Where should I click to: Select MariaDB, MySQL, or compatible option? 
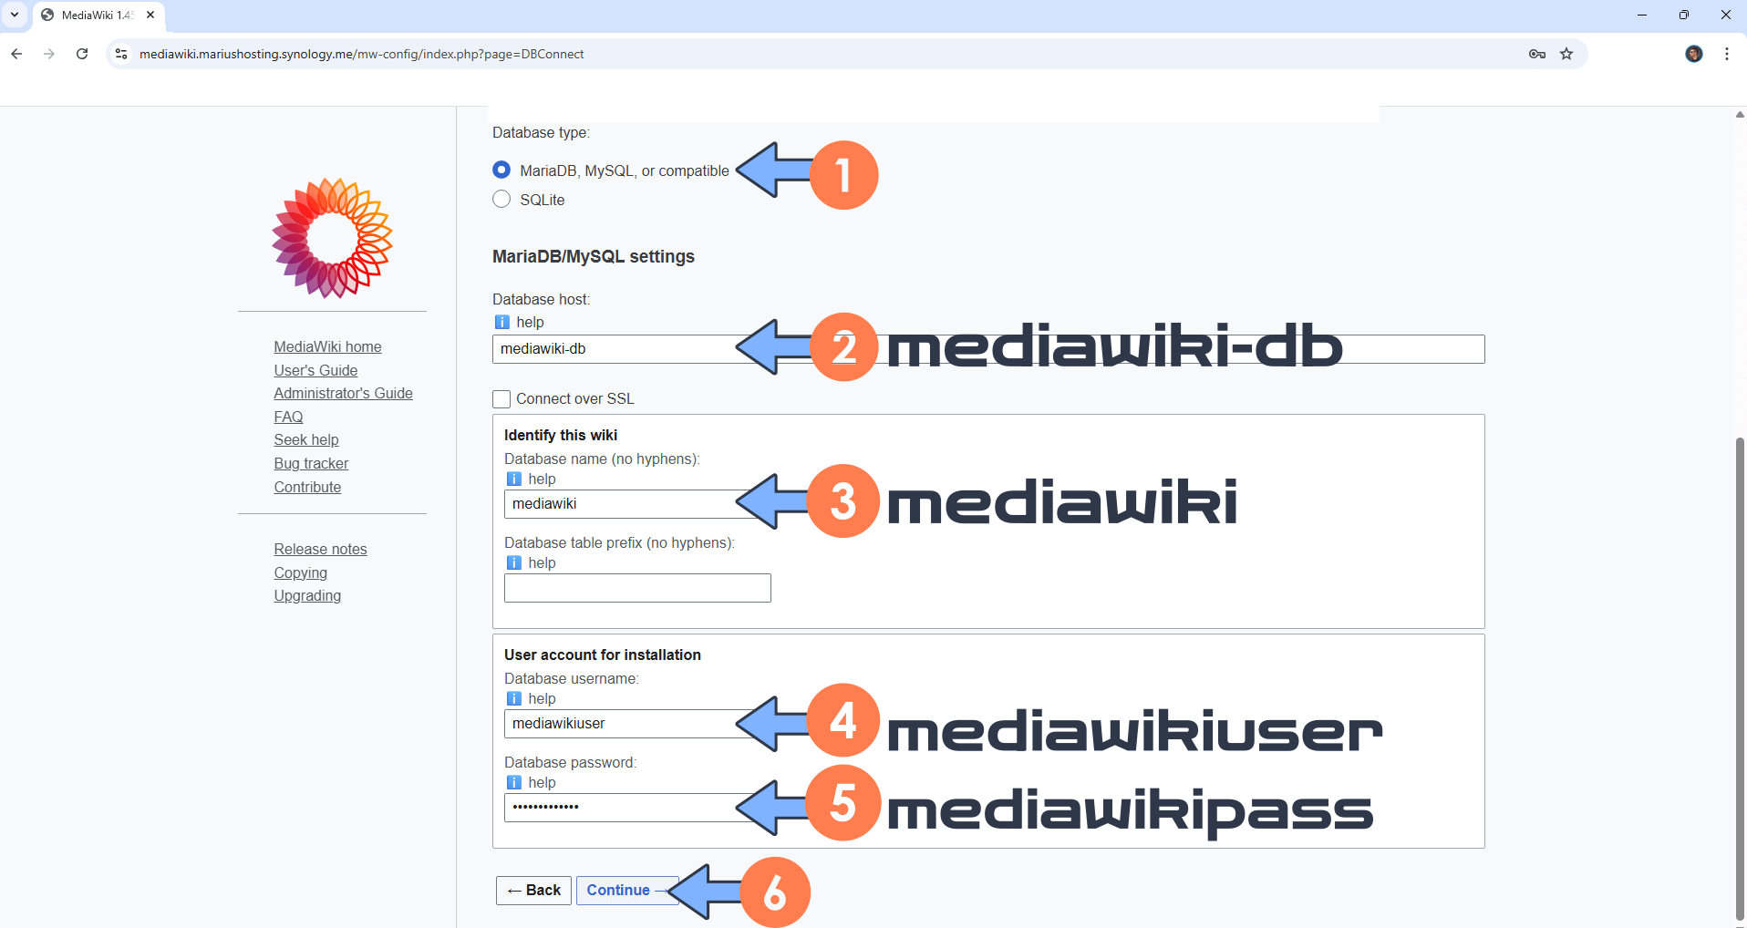tap(501, 170)
